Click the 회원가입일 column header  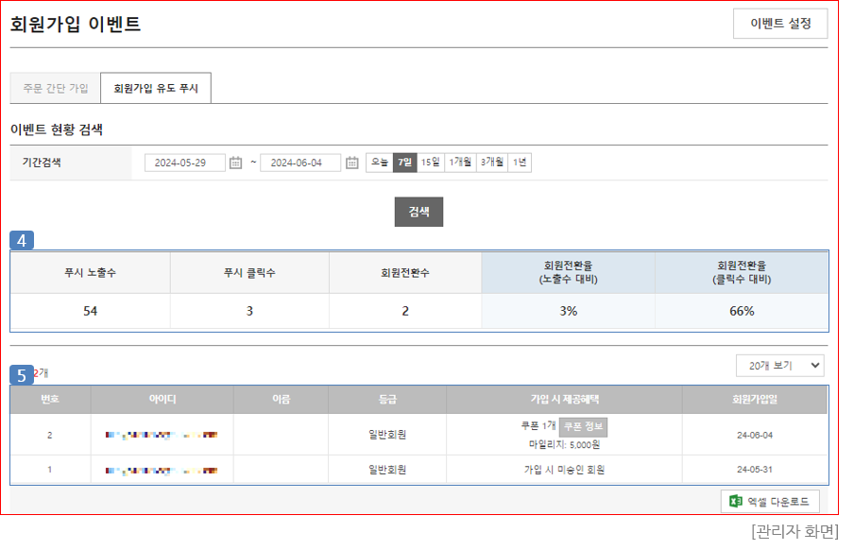click(x=755, y=400)
